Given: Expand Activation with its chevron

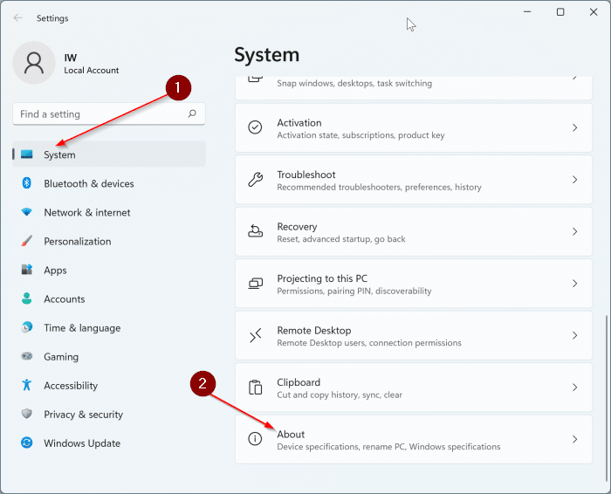Looking at the screenshot, I should tap(574, 127).
